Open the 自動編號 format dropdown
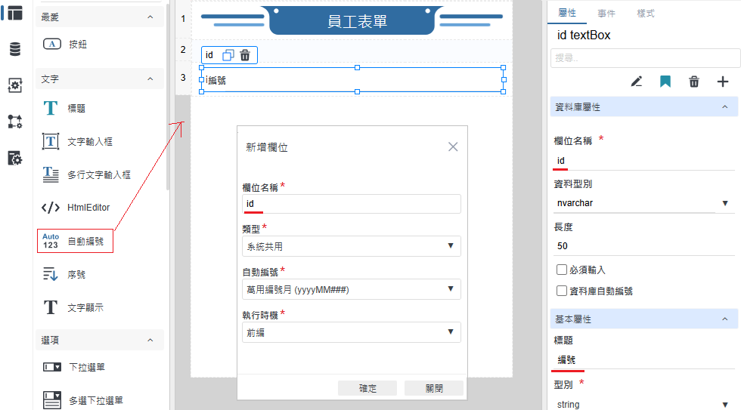Viewport: 741px width, 410px height. 351,289
